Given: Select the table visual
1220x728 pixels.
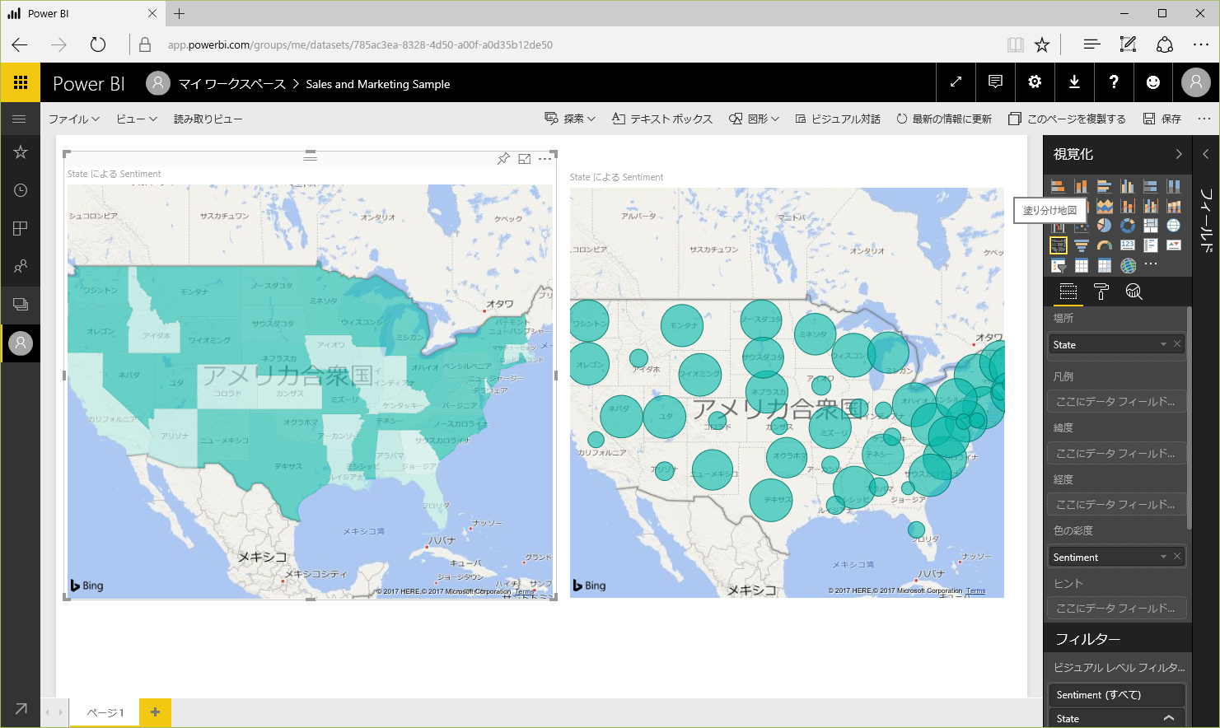Looking at the screenshot, I should click(x=1082, y=265).
